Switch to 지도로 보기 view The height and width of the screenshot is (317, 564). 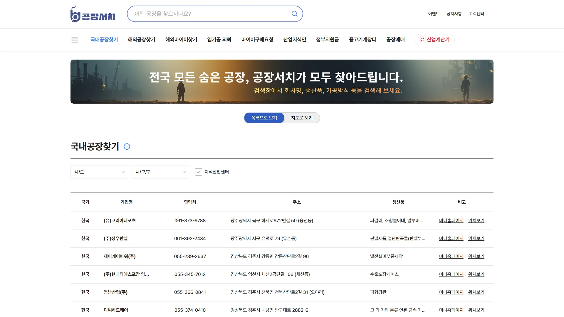[x=302, y=118]
